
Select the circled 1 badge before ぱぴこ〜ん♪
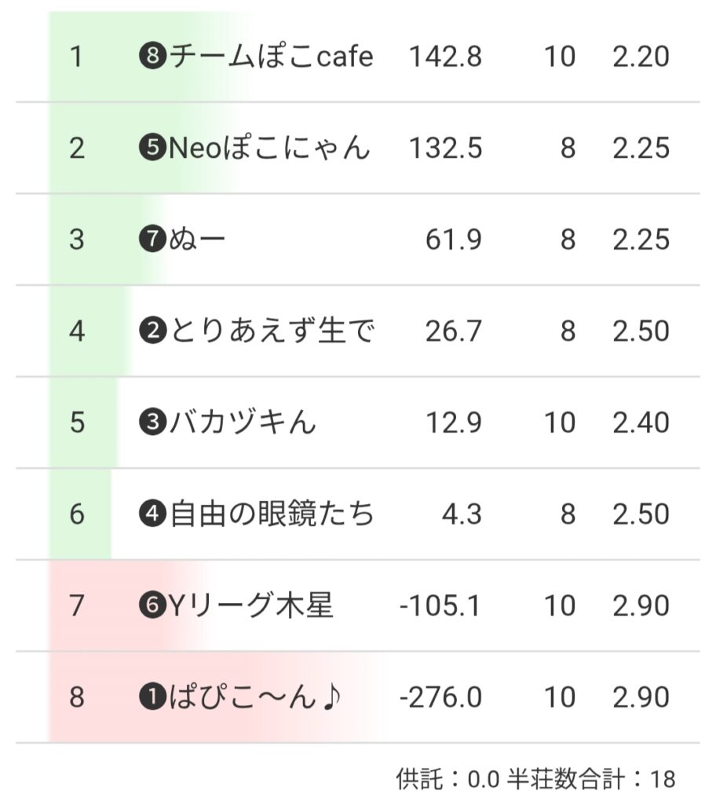(x=152, y=697)
